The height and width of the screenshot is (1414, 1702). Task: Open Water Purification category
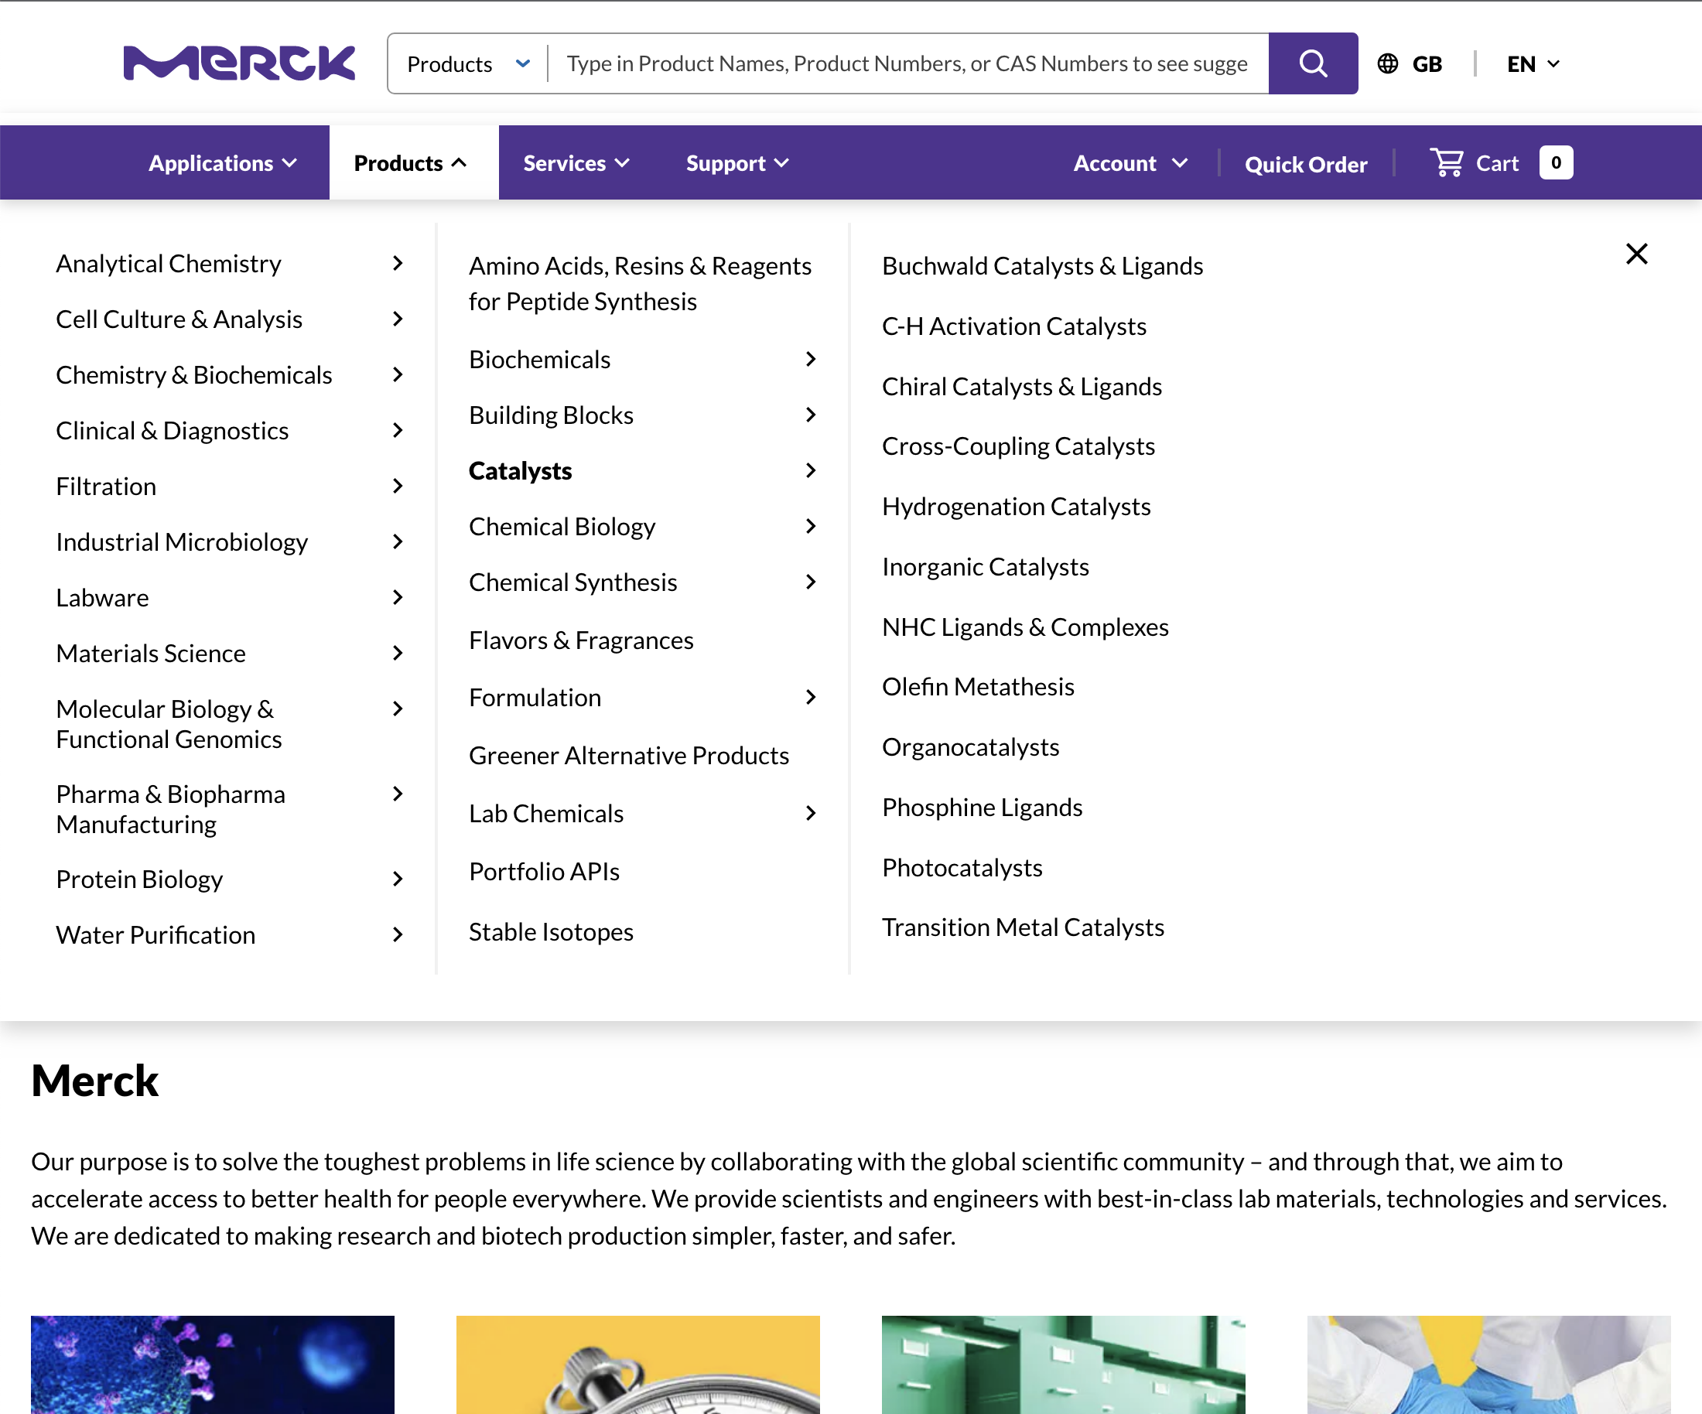pyautogui.click(x=155, y=934)
